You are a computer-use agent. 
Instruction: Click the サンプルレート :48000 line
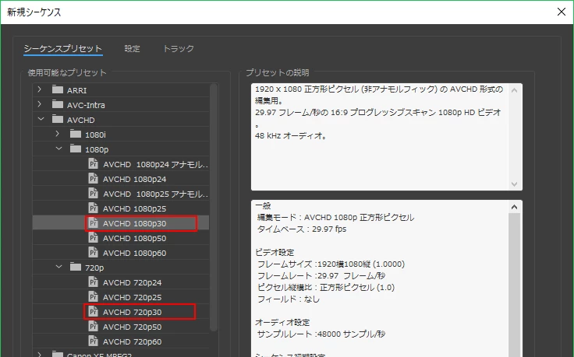321,334
